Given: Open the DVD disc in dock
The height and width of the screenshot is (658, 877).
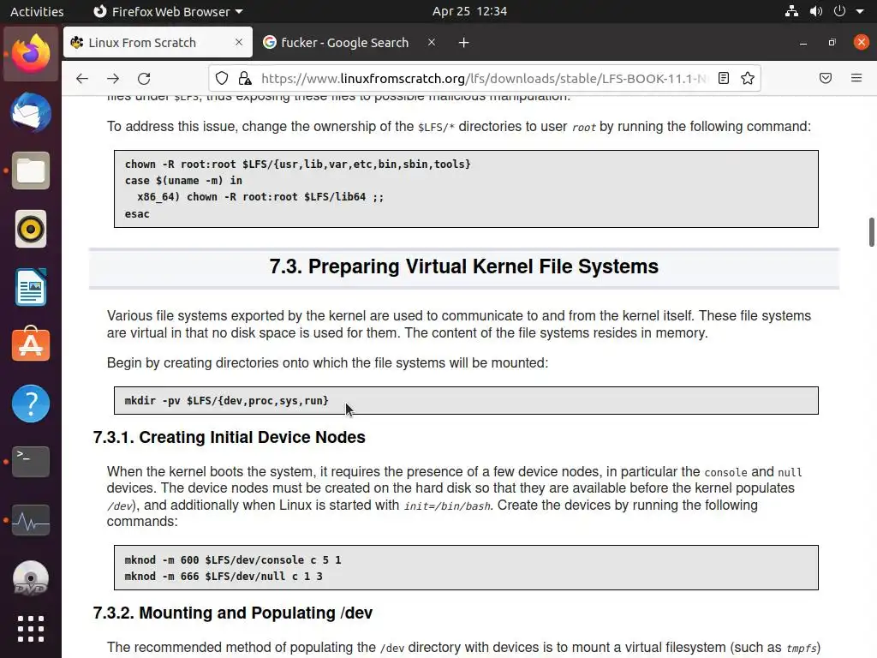Looking at the screenshot, I should [31, 578].
